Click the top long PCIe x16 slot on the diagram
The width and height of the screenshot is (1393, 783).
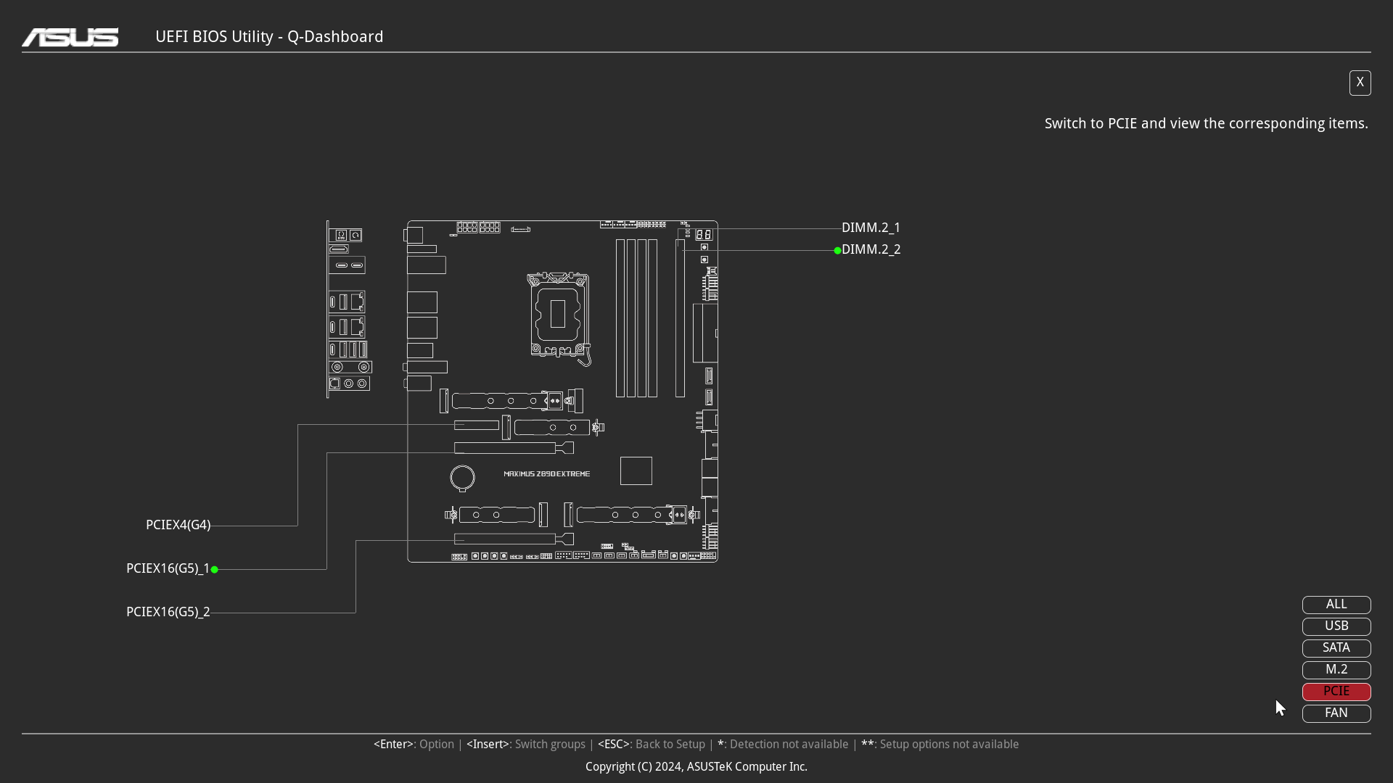point(514,448)
